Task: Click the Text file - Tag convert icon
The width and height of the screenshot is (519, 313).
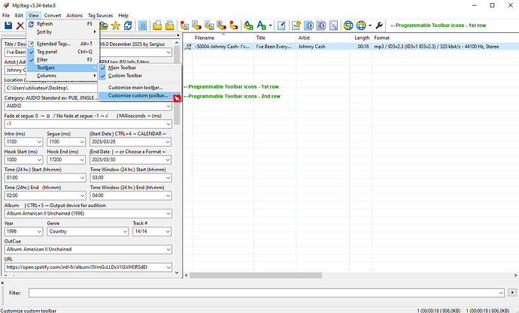Action: (221, 26)
